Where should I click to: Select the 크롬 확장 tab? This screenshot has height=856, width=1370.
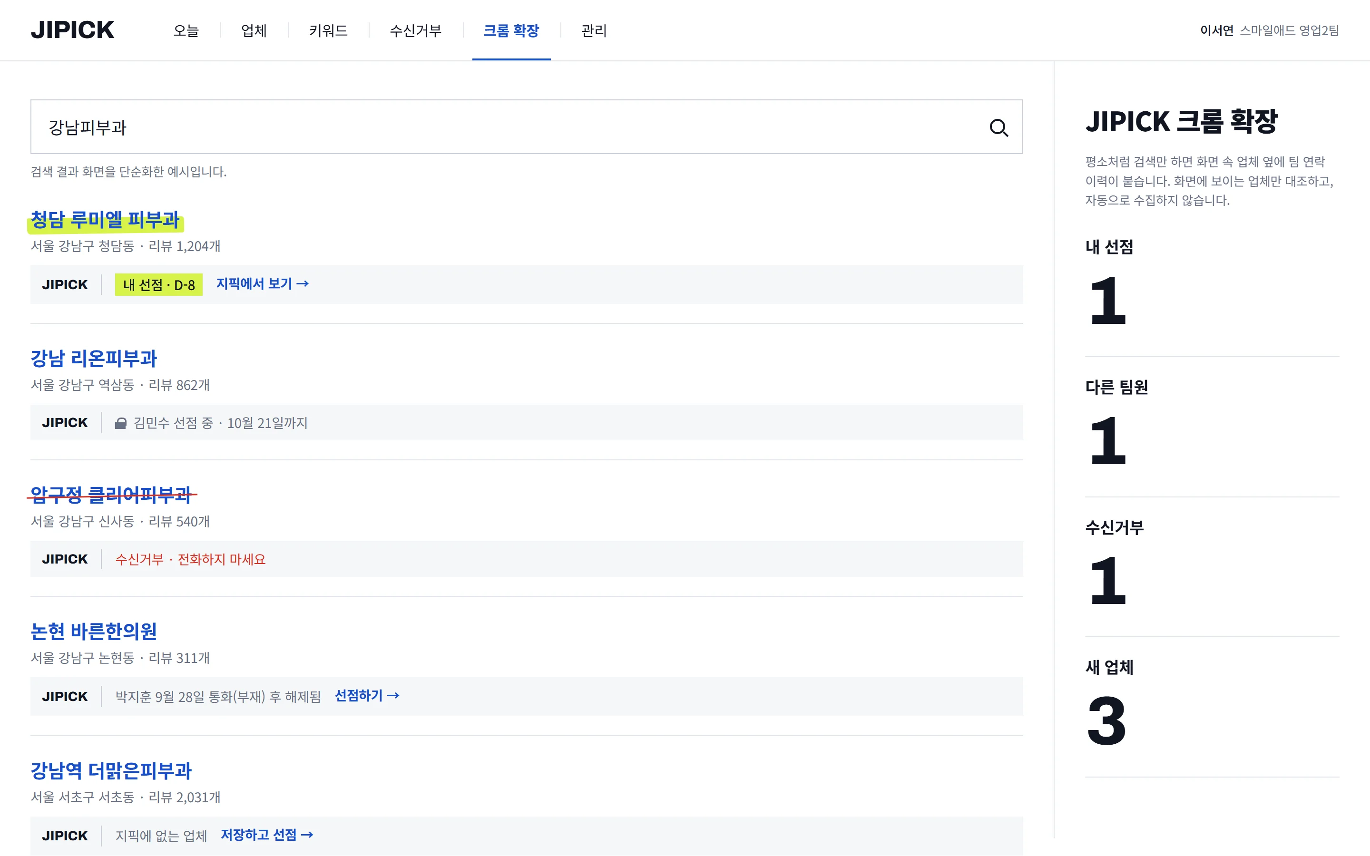pos(511,30)
